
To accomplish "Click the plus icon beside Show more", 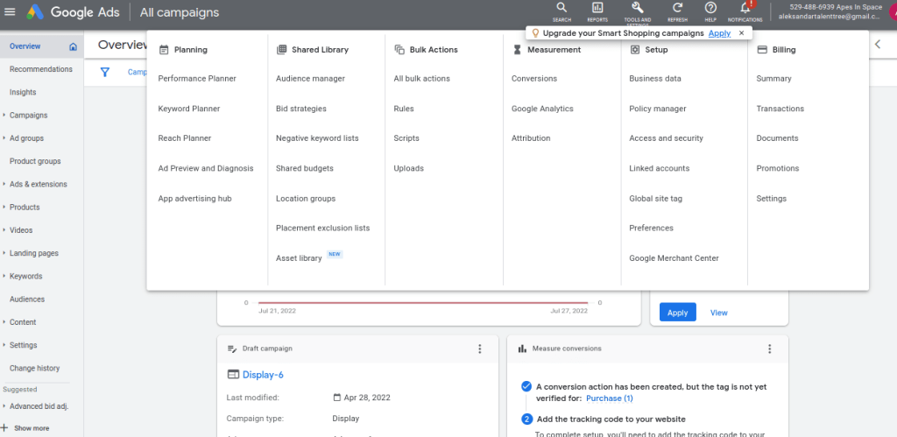I will point(4,428).
